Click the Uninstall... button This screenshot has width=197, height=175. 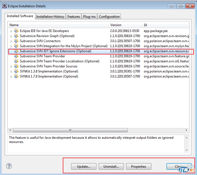pos(111,167)
